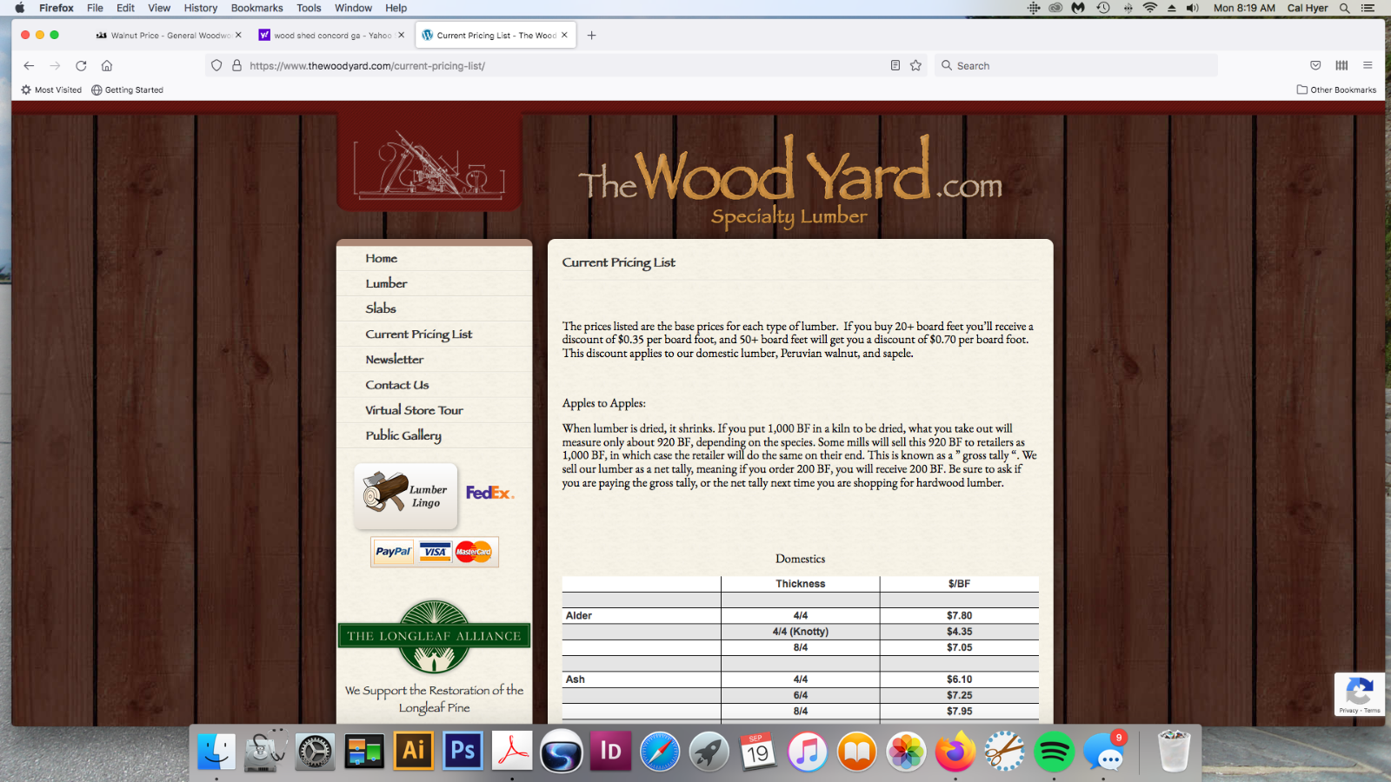Toggle reader view in the address bar
The image size is (1391, 782).
[895, 66]
